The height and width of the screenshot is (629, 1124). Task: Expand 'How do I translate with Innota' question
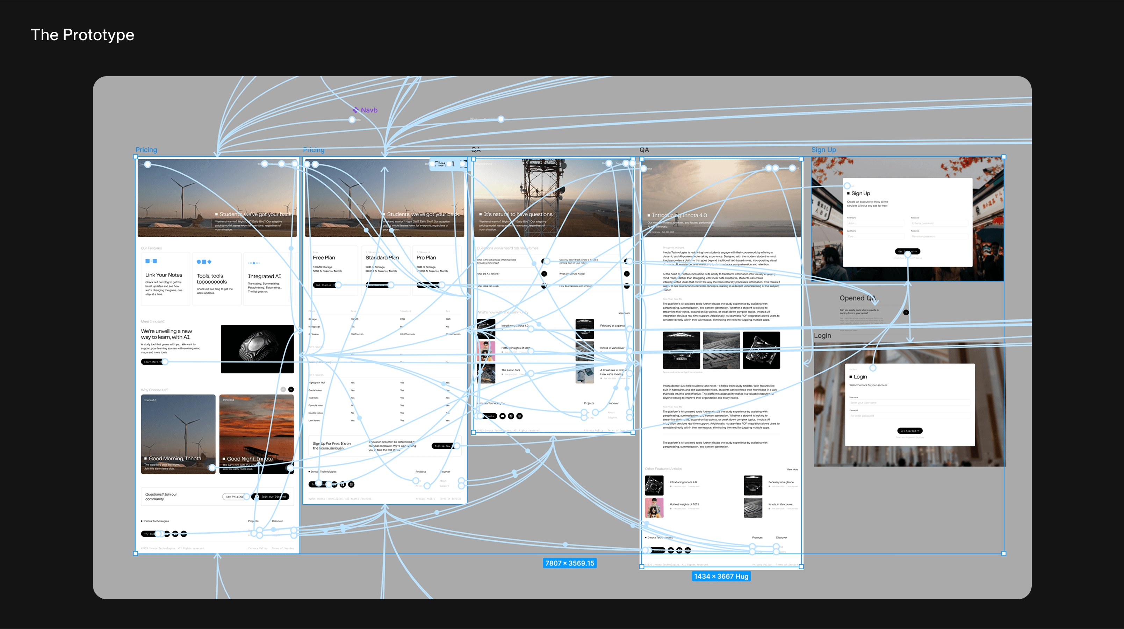click(x=627, y=286)
